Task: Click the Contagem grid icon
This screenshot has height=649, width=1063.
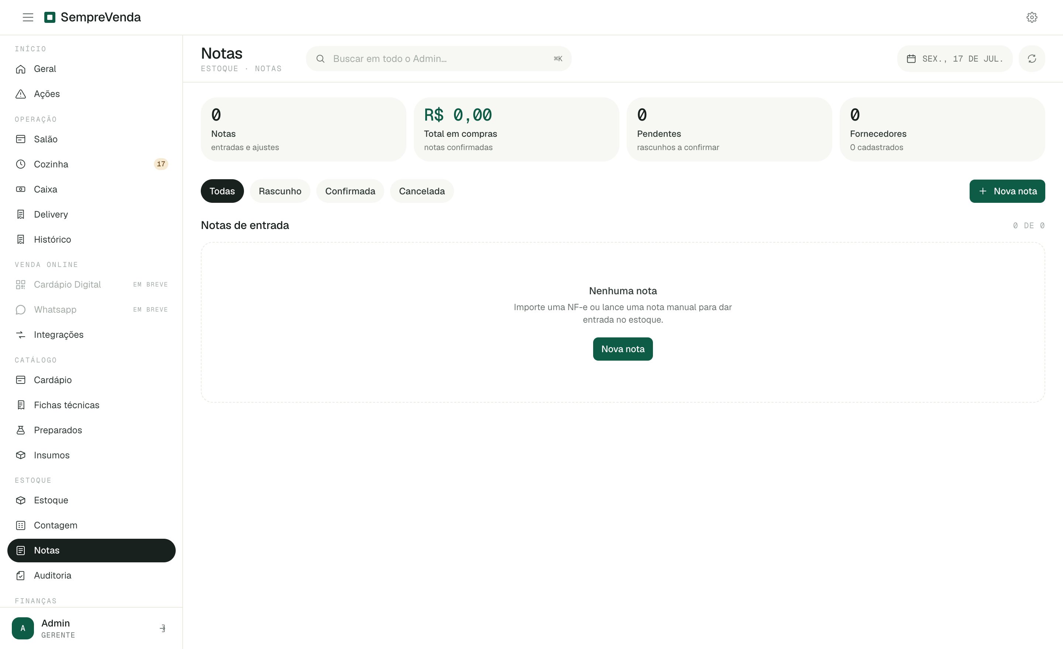Action: click(21, 525)
